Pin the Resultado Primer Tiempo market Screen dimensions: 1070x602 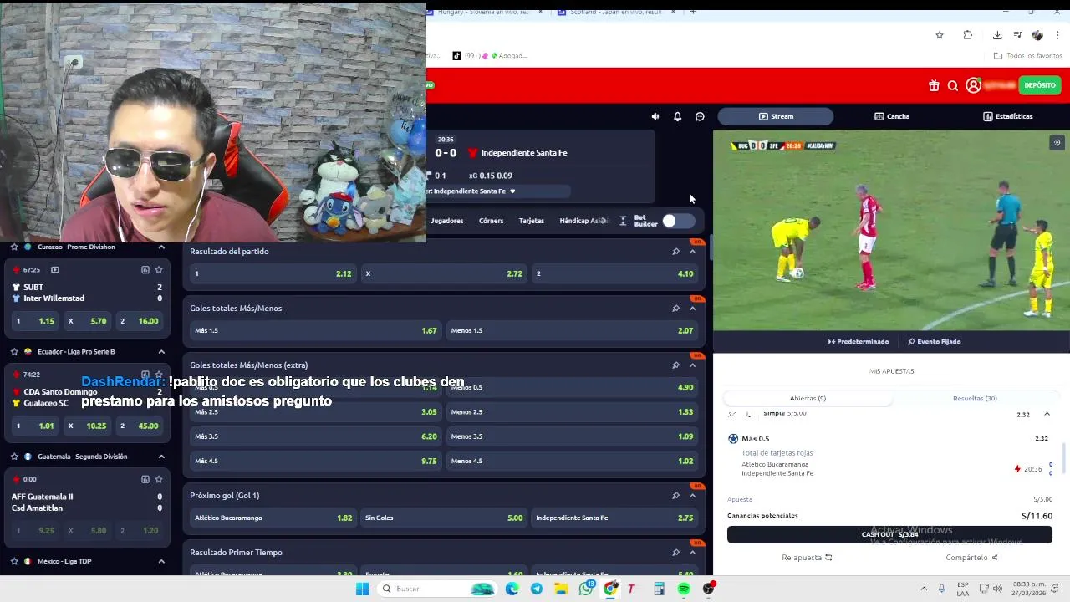point(675,552)
